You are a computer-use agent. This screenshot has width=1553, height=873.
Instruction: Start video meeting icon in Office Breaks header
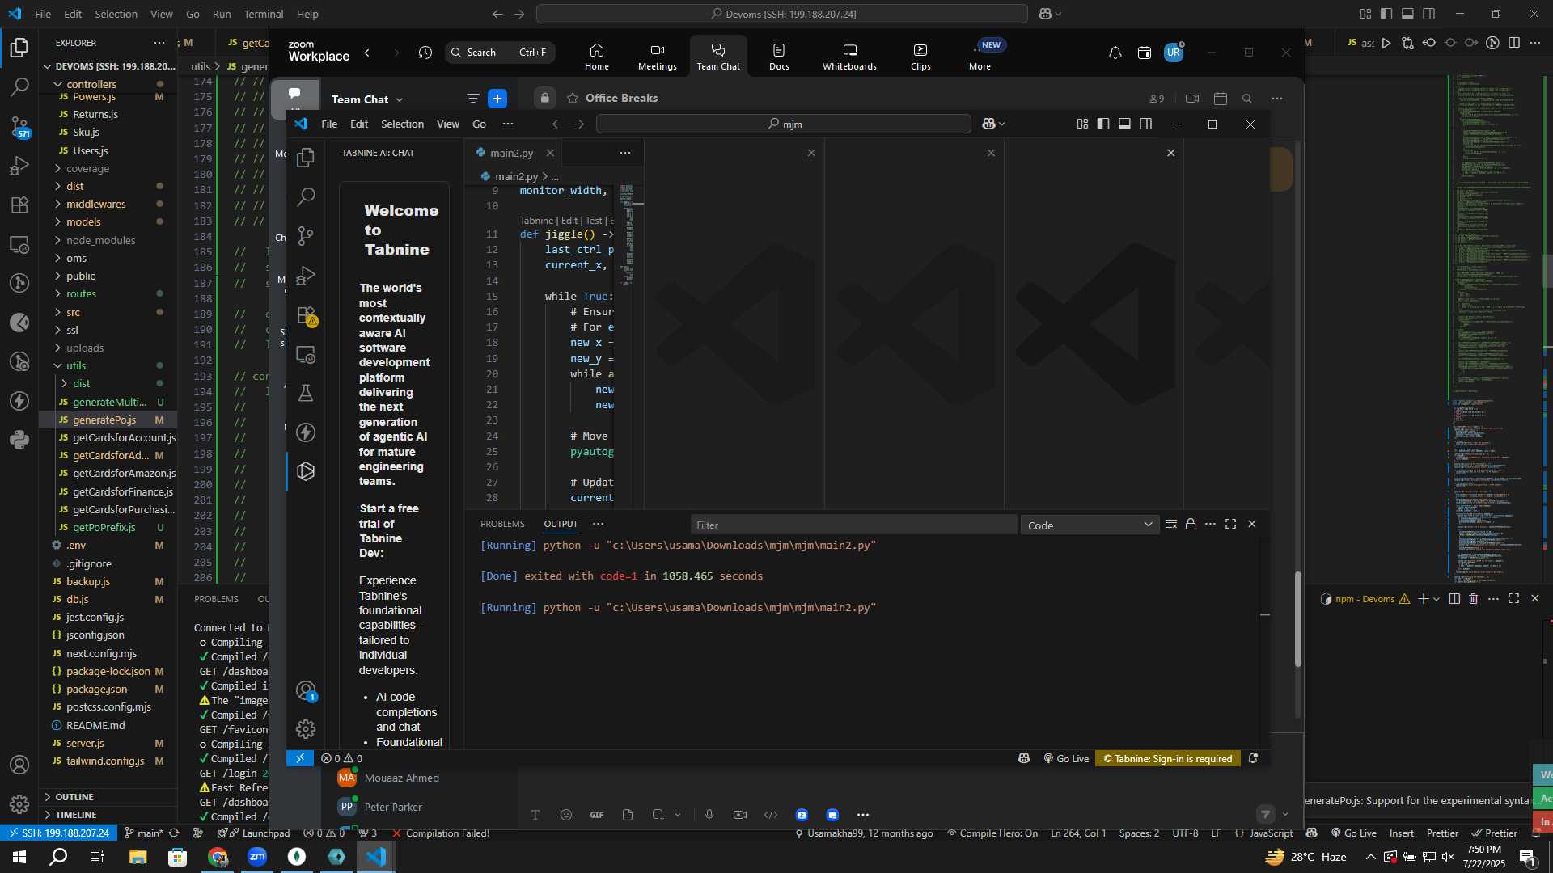(1192, 99)
